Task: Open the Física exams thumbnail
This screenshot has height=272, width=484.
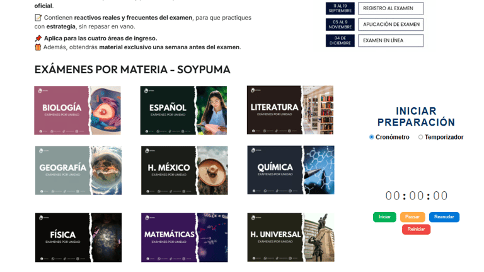Action: 78,237
